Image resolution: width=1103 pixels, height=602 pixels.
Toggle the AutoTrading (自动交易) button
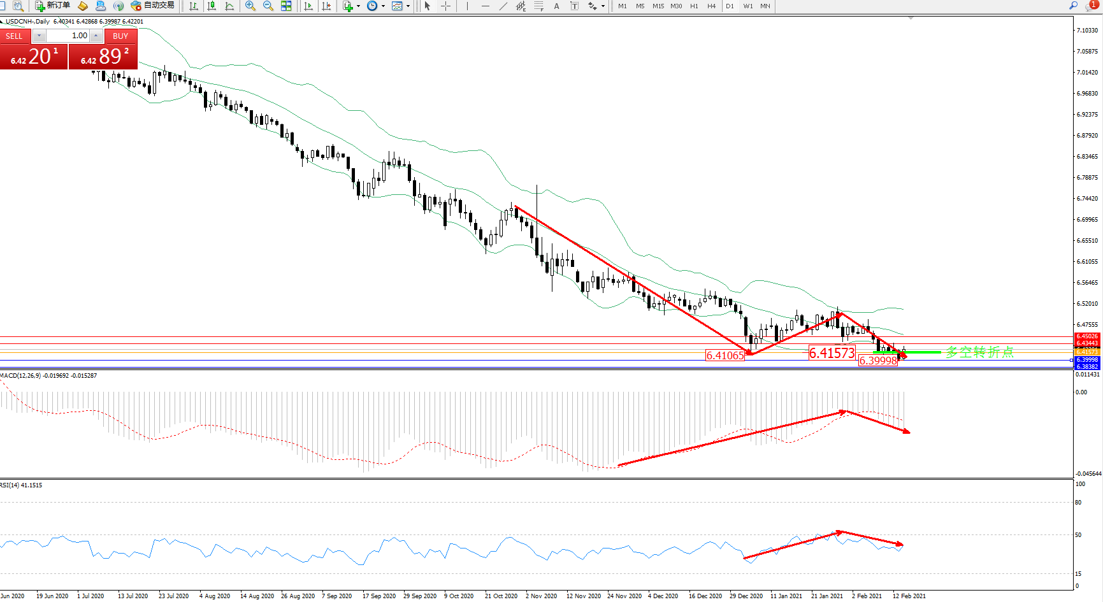(152, 6)
